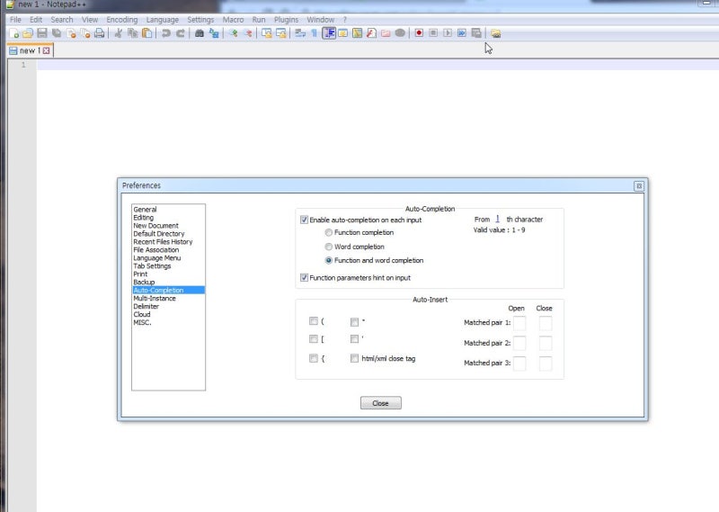Uncheck Enable auto-completion on each input
Screen dimensions: 719x512
[x=304, y=220]
